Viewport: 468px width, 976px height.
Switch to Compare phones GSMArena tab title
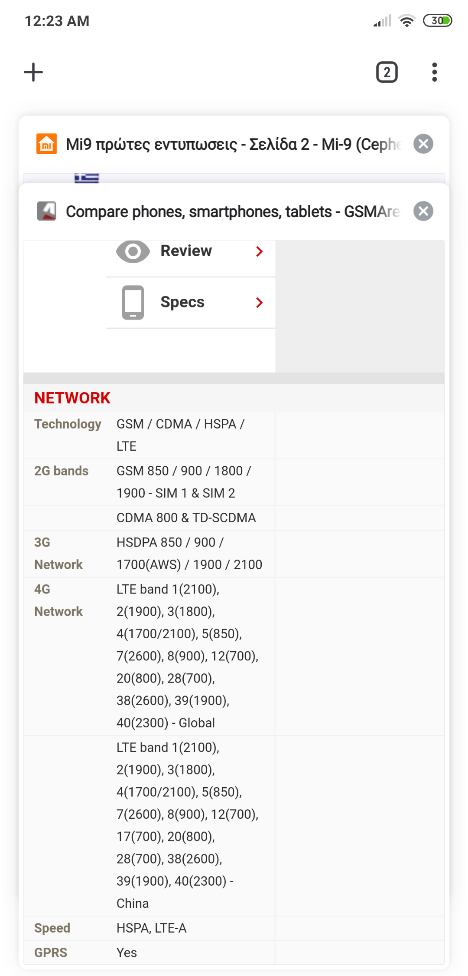(232, 212)
